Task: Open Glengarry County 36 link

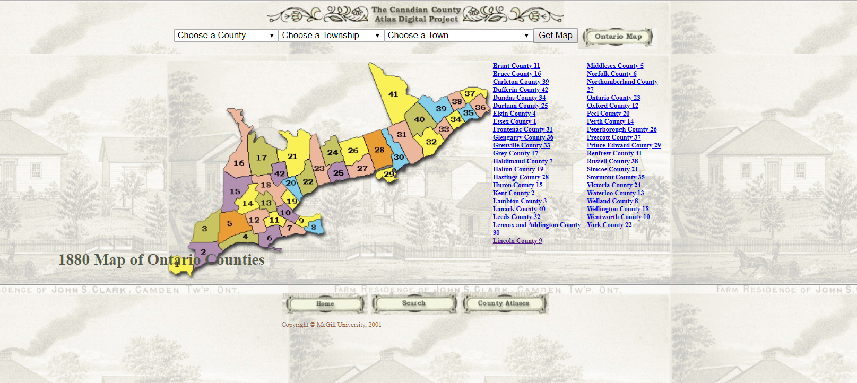Action: tap(523, 137)
